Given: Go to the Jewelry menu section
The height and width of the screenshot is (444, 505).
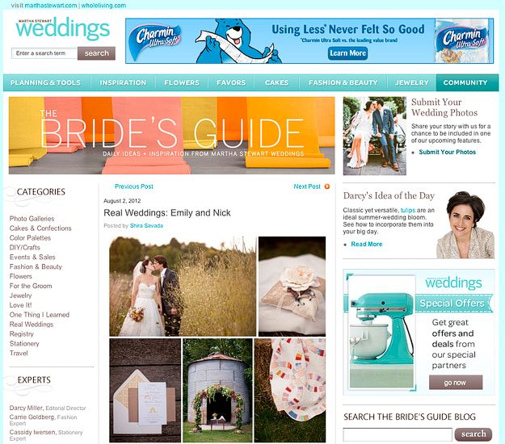Looking at the screenshot, I should click(x=411, y=82).
